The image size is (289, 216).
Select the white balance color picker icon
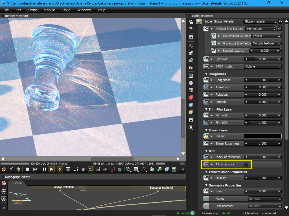[x=83, y=169]
